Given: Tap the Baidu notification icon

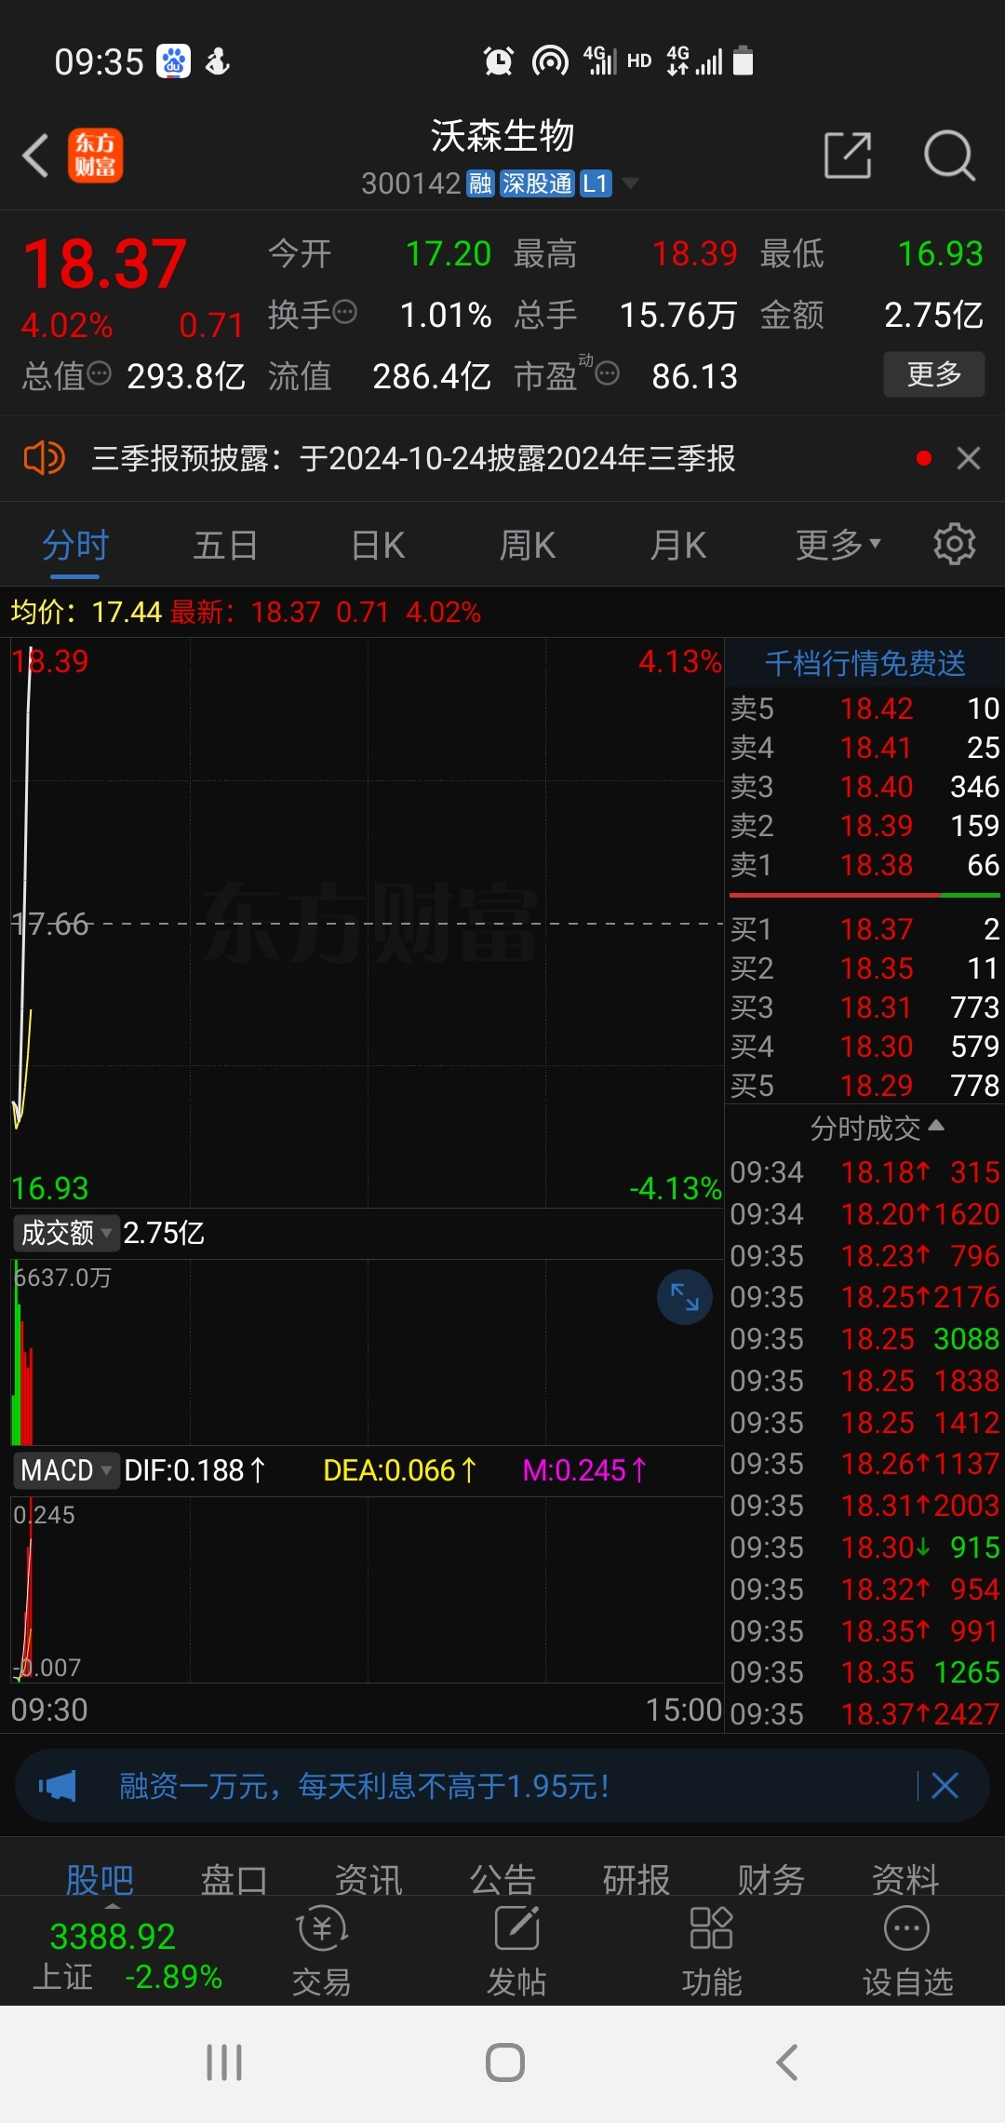Looking at the screenshot, I should click(173, 61).
